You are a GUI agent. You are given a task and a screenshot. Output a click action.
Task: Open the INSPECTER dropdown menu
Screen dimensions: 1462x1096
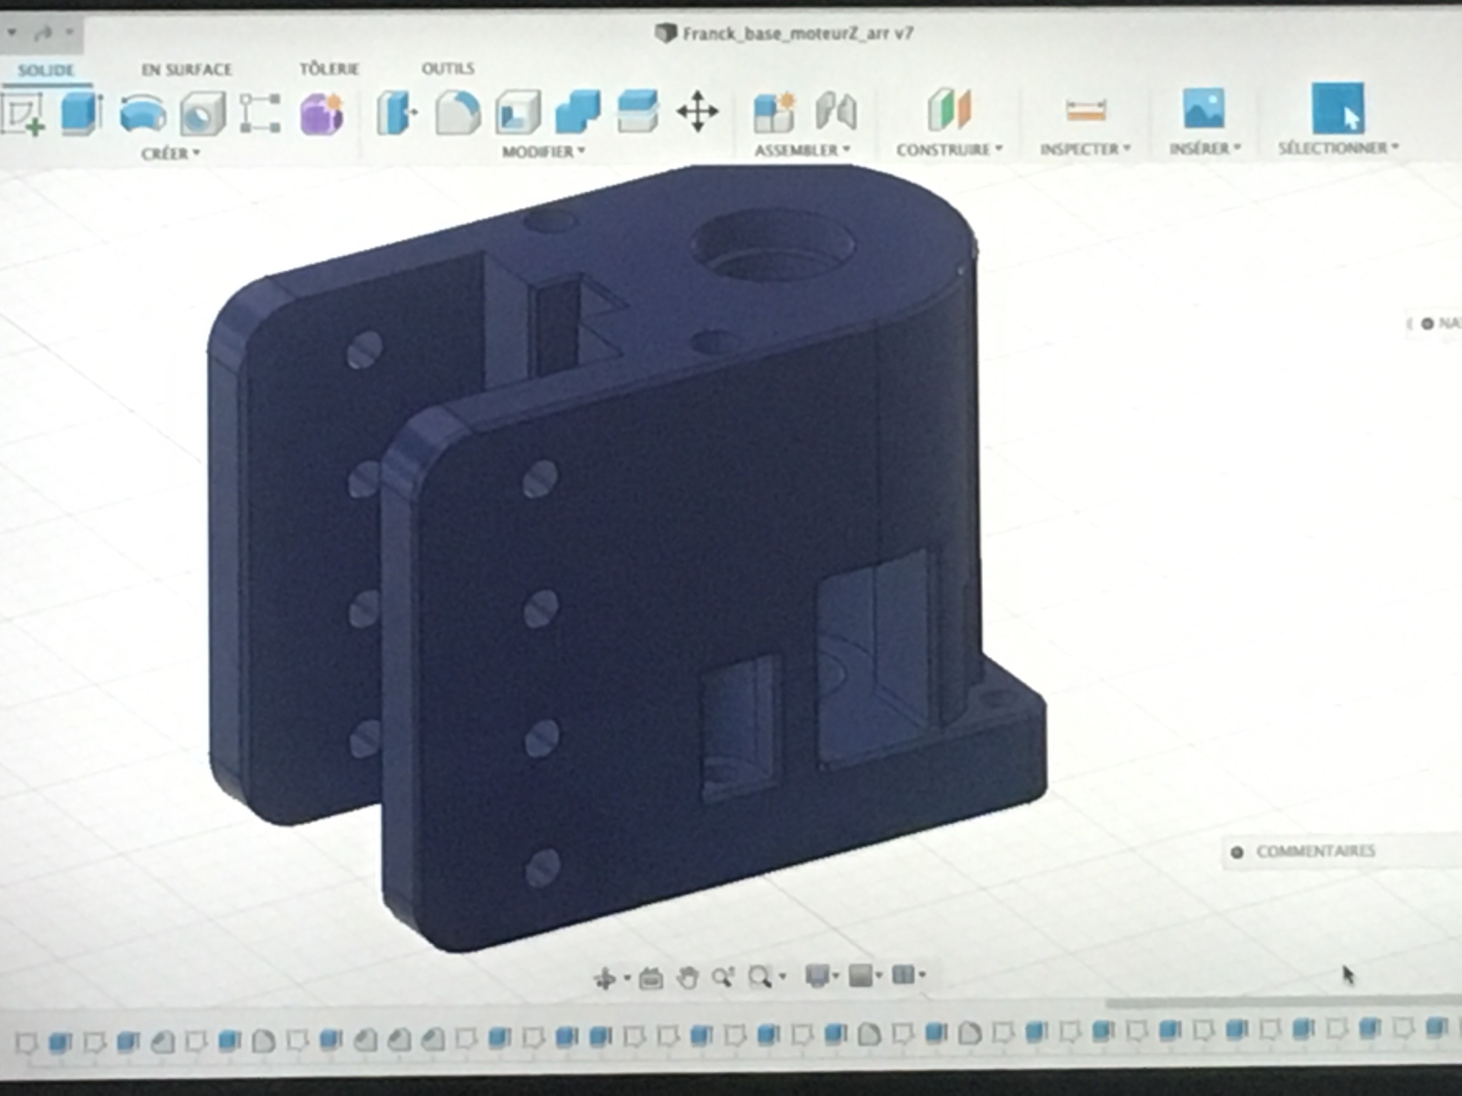1085,148
